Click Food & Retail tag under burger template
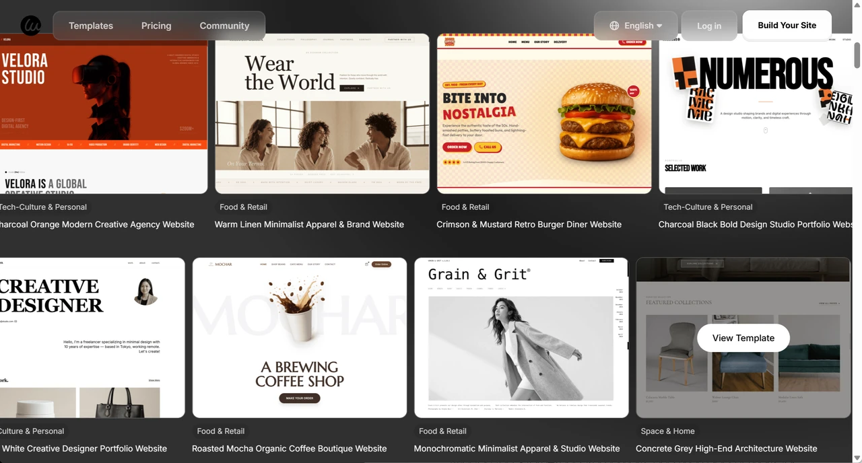This screenshot has height=463, width=862. pyautogui.click(x=465, y=207)
